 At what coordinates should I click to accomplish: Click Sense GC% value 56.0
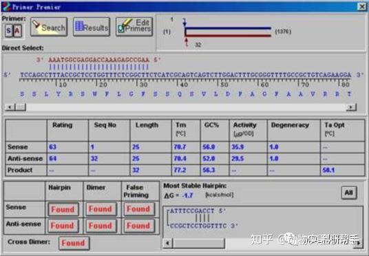click(209, 147)
